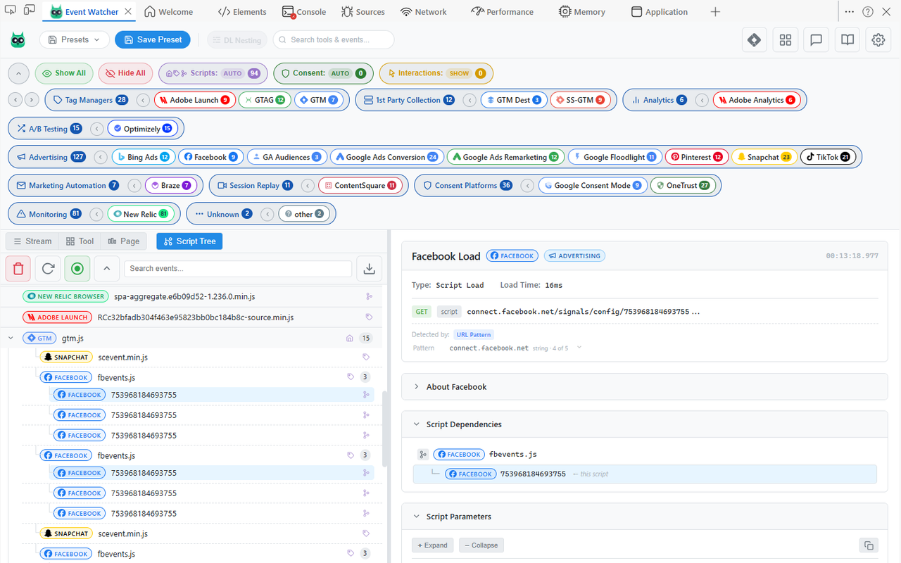Refresh the event list

tap(48, 268)
